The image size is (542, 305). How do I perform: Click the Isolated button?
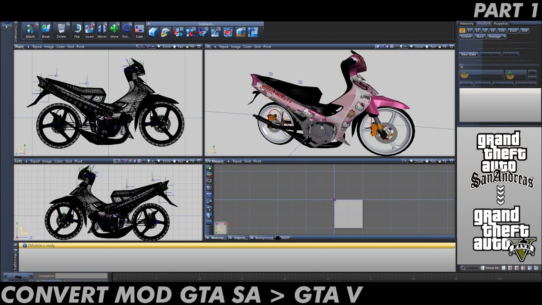(469, 268)
